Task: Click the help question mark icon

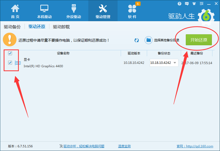Action: [x=179, y=3]
